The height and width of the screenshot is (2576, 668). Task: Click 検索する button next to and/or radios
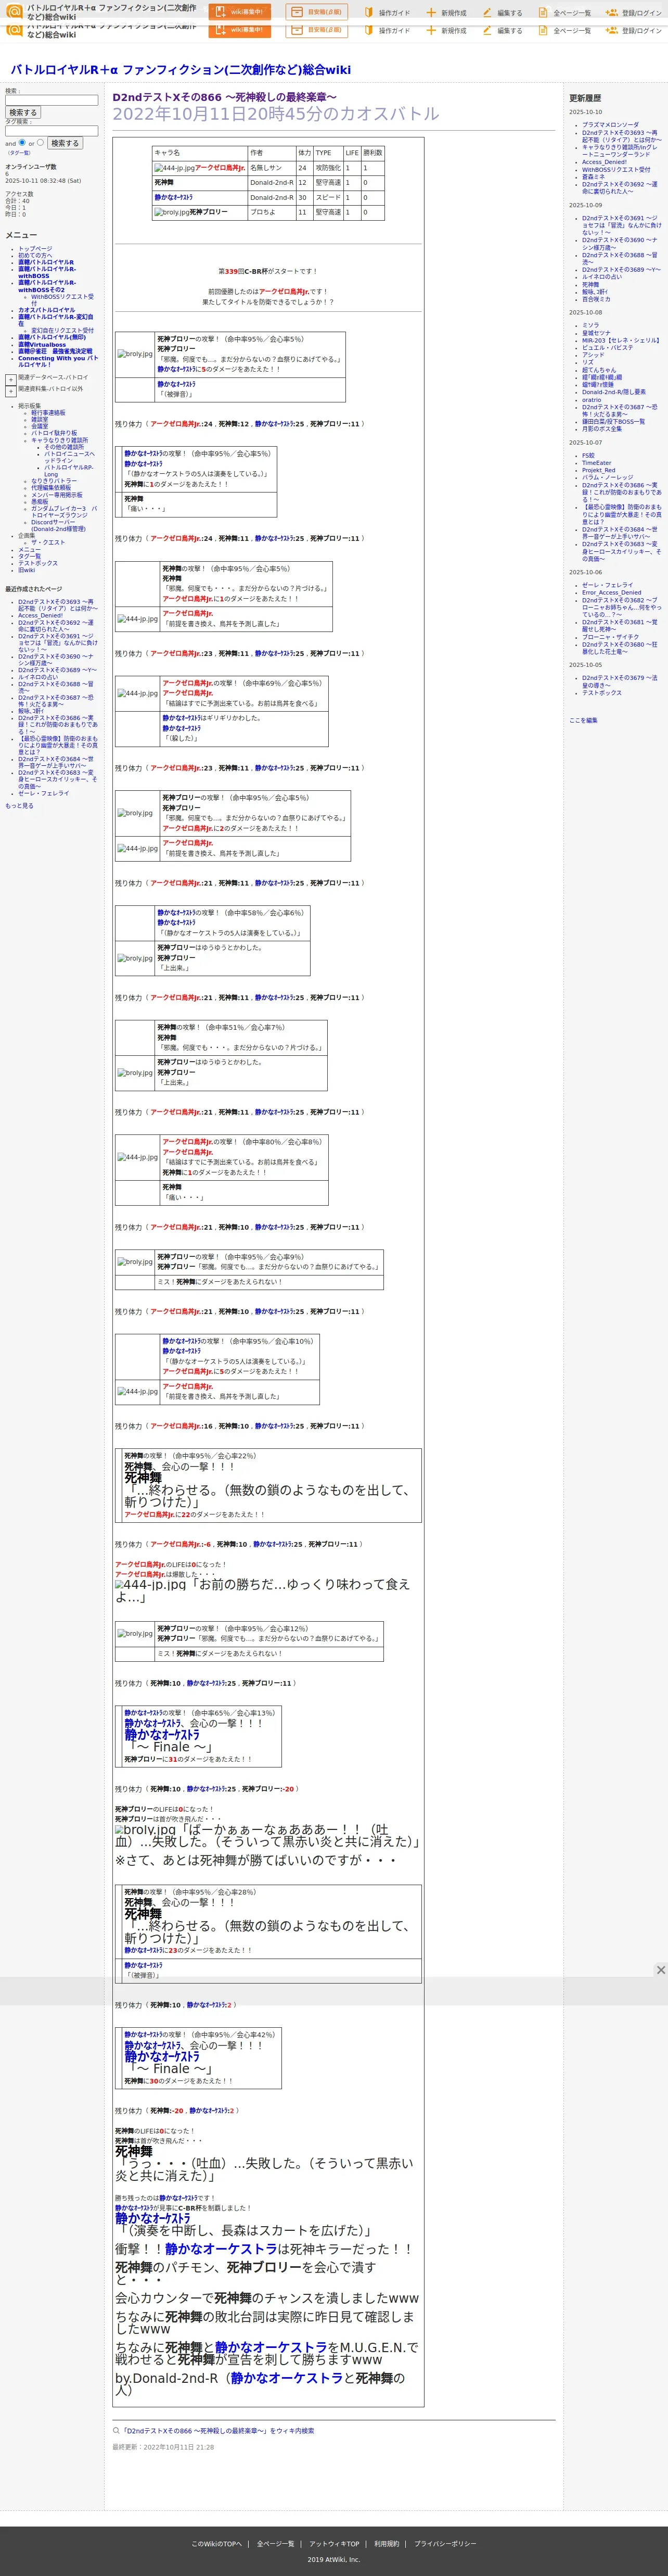tap(64, 143)
